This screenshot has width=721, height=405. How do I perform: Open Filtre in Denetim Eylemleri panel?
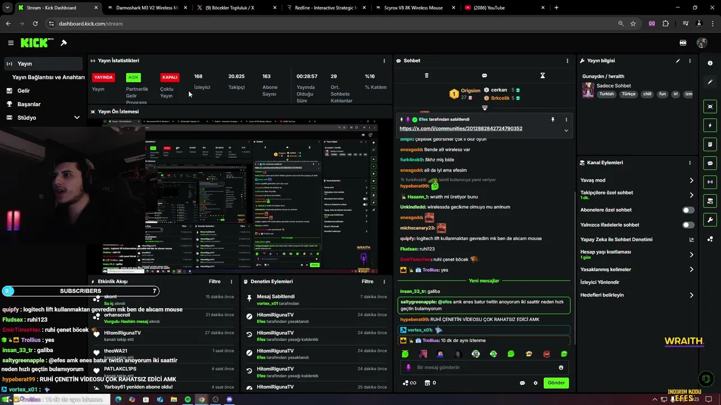click(x=367, y=281)
